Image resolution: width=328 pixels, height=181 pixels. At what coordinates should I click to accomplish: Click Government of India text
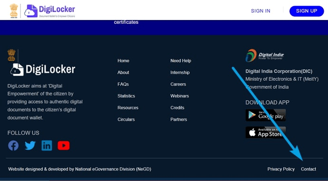pyautogui.click(x=267, y=87)
